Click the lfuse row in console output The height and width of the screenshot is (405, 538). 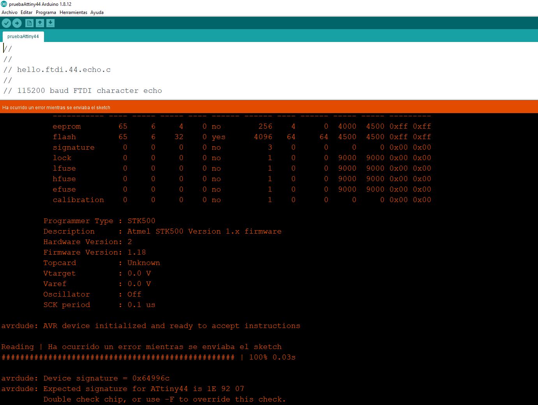pos(242,168)
